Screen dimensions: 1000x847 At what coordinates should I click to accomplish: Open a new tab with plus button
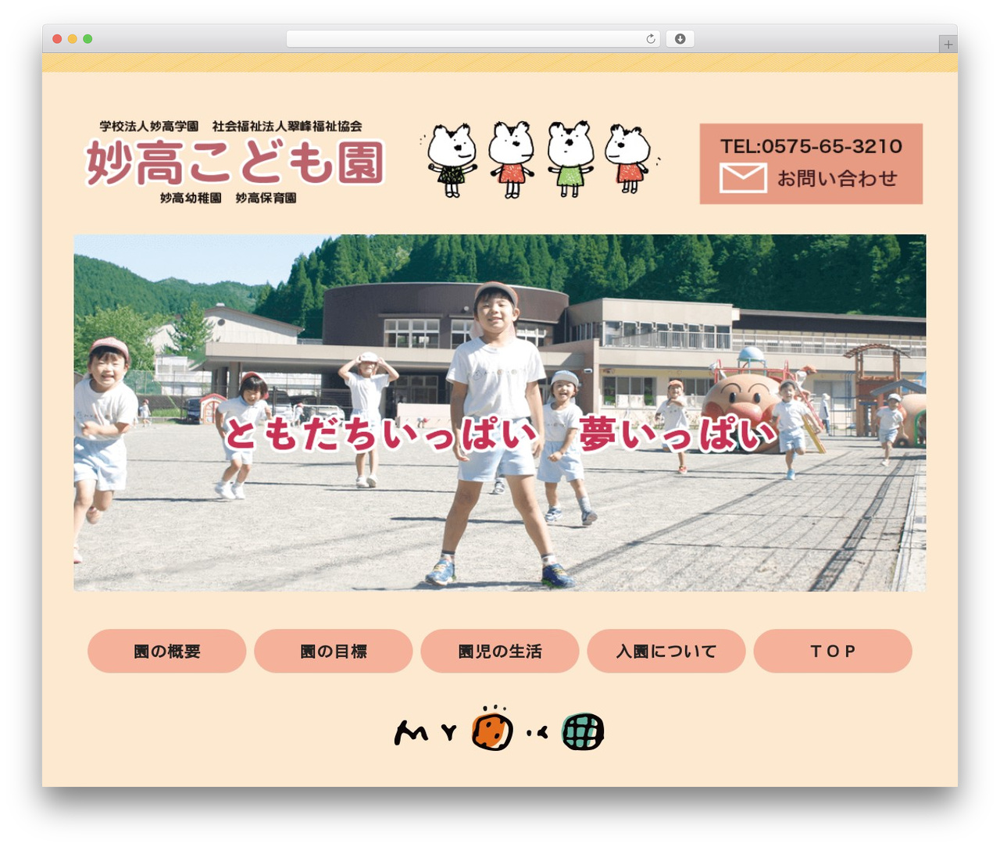(x=948, y=45)
